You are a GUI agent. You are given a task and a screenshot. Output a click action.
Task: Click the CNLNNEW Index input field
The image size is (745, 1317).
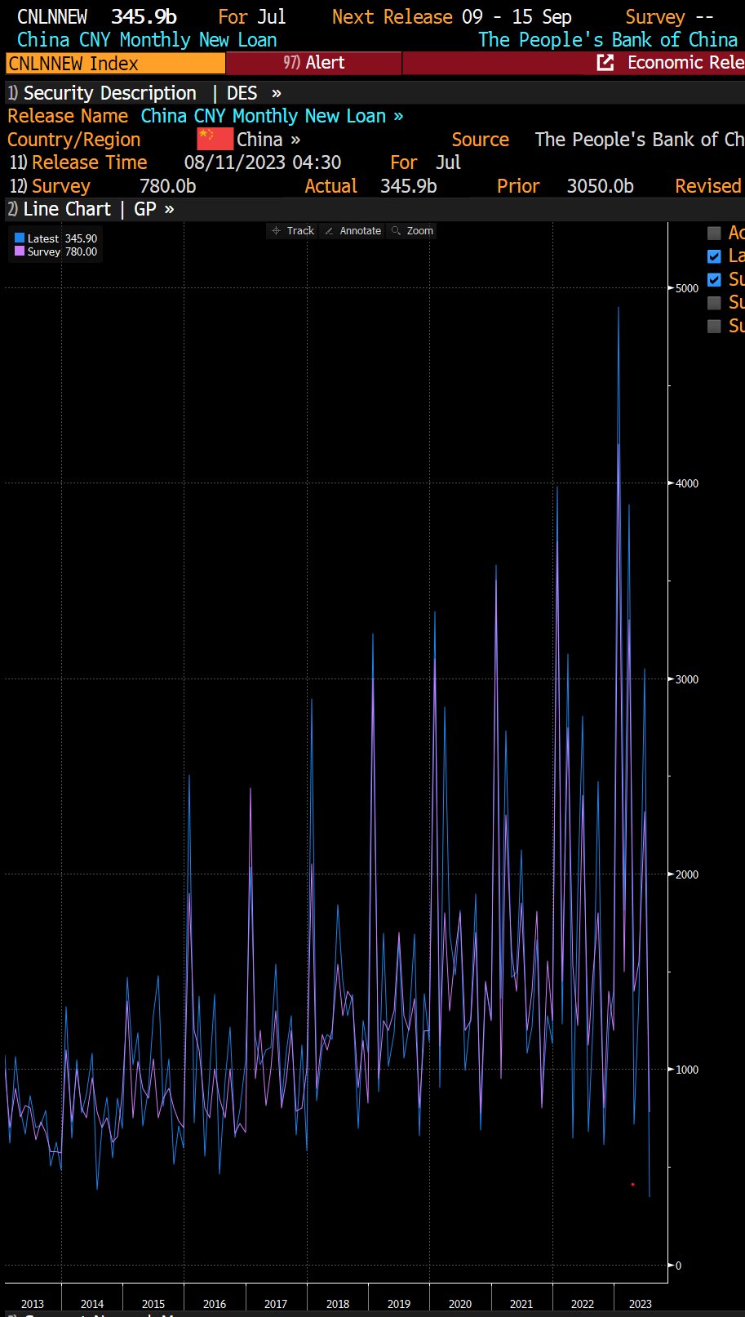coord(115,64)
